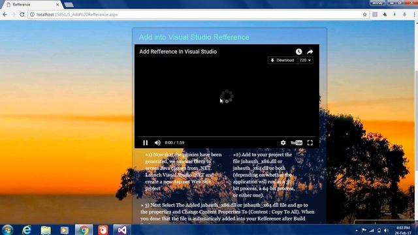Go back in browser history
The height and width of the screenshot is (235, 418).
point(5,14)
